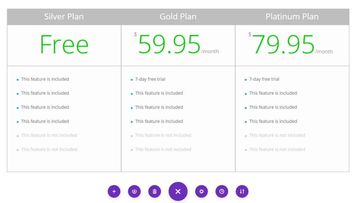The height and width of the screenshot is (203, 357).
Task: Click Platinum Plan's 7-day free trial item
Action: pyautogui.click(x=264, y=79)
